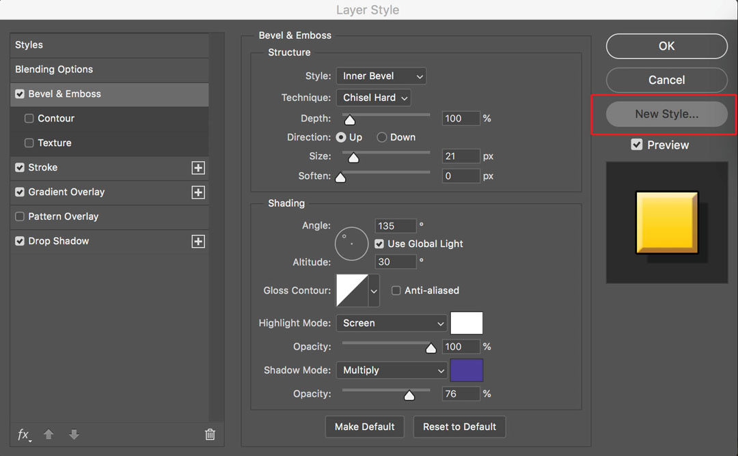The width and height of the screenshot is (738, 456).
Task: Click the New Style... button
Action: click(x=666, y=114)
